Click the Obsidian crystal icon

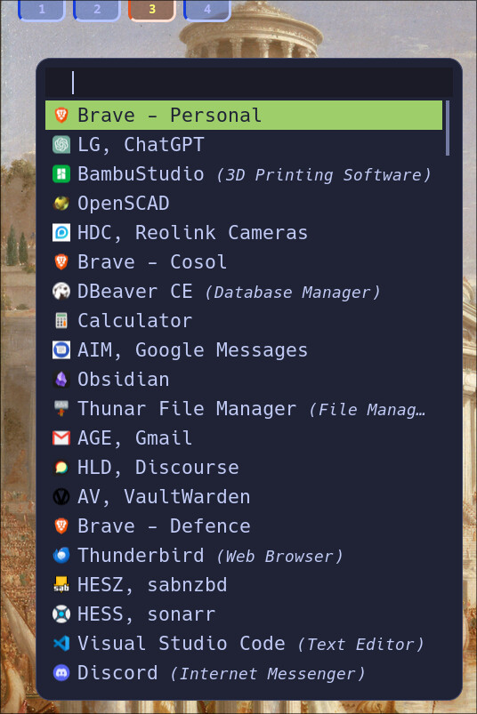[x=61, y=380]
